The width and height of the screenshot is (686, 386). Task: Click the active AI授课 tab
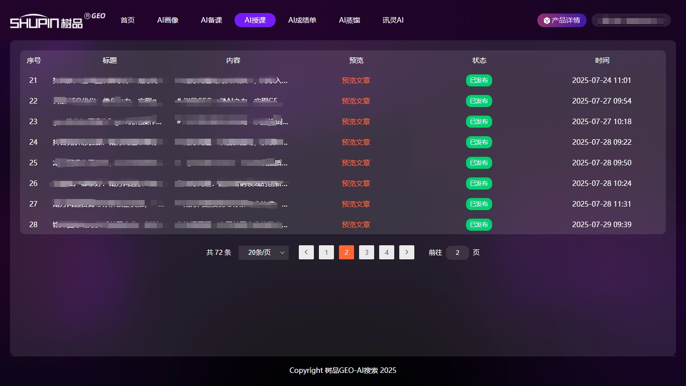click(x=255, y=20)
